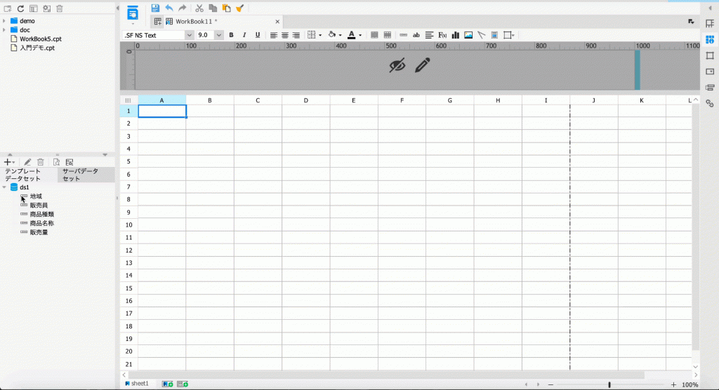The image size is (719, 390).
Task: Edit the parameter pane with the pencil icon
Action: [422, 65]
